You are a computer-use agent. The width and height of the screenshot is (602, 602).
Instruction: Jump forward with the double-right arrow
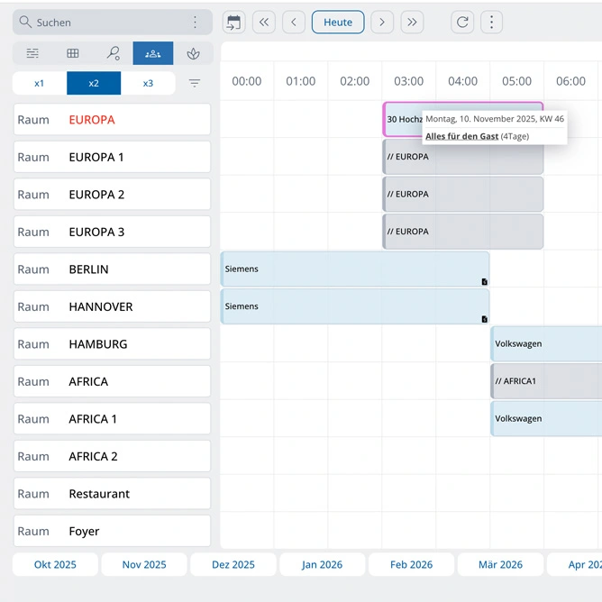click(412, 23)
